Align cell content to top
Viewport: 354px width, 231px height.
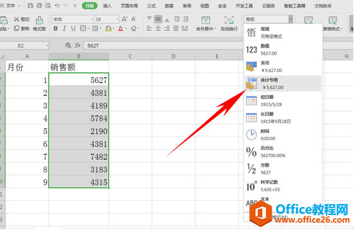(x=149, y=19)
